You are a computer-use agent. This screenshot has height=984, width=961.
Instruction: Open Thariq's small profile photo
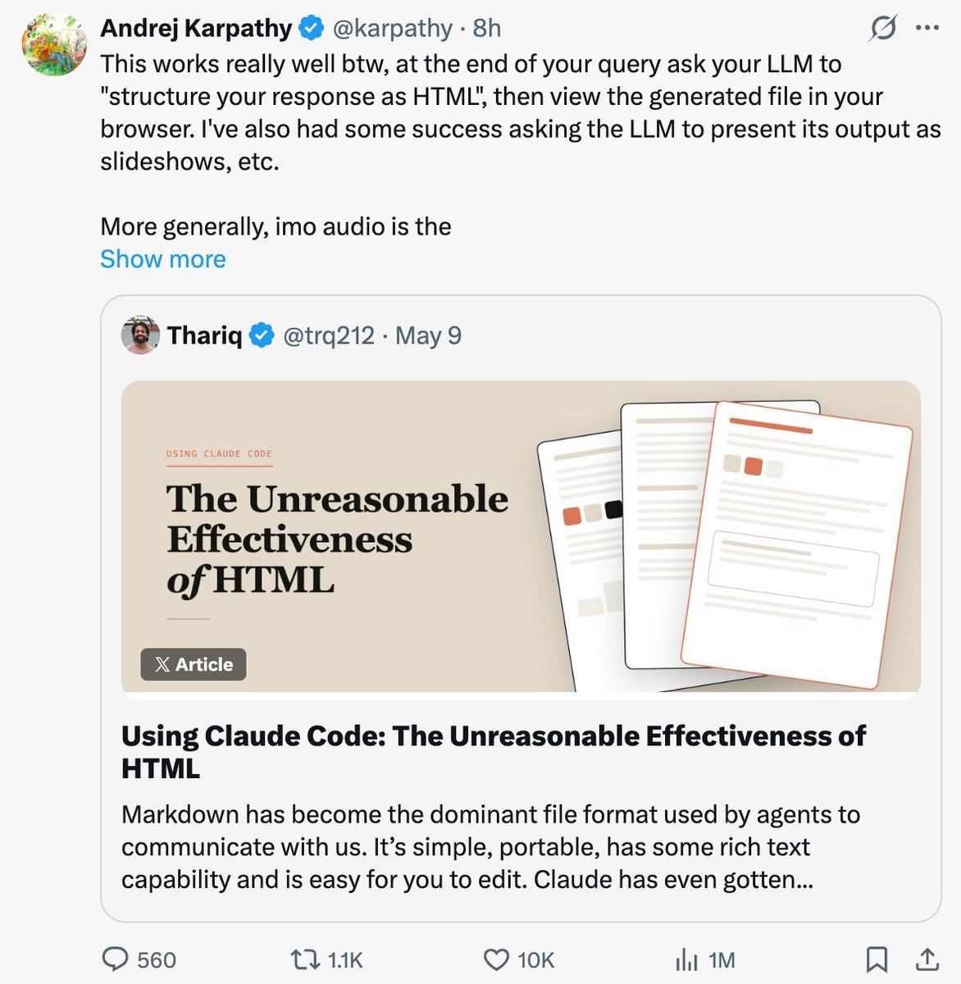pos(140,335)
